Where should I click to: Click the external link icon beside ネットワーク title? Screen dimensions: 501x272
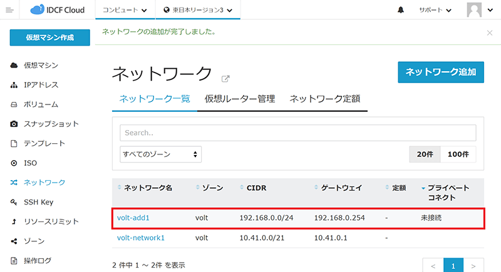[x=225, y=79]
